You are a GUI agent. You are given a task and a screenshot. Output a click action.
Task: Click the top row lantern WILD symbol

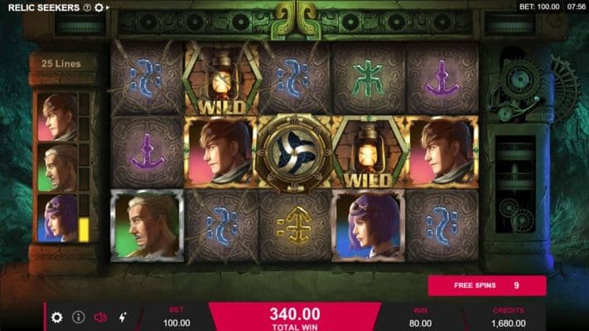coord(222,79)
